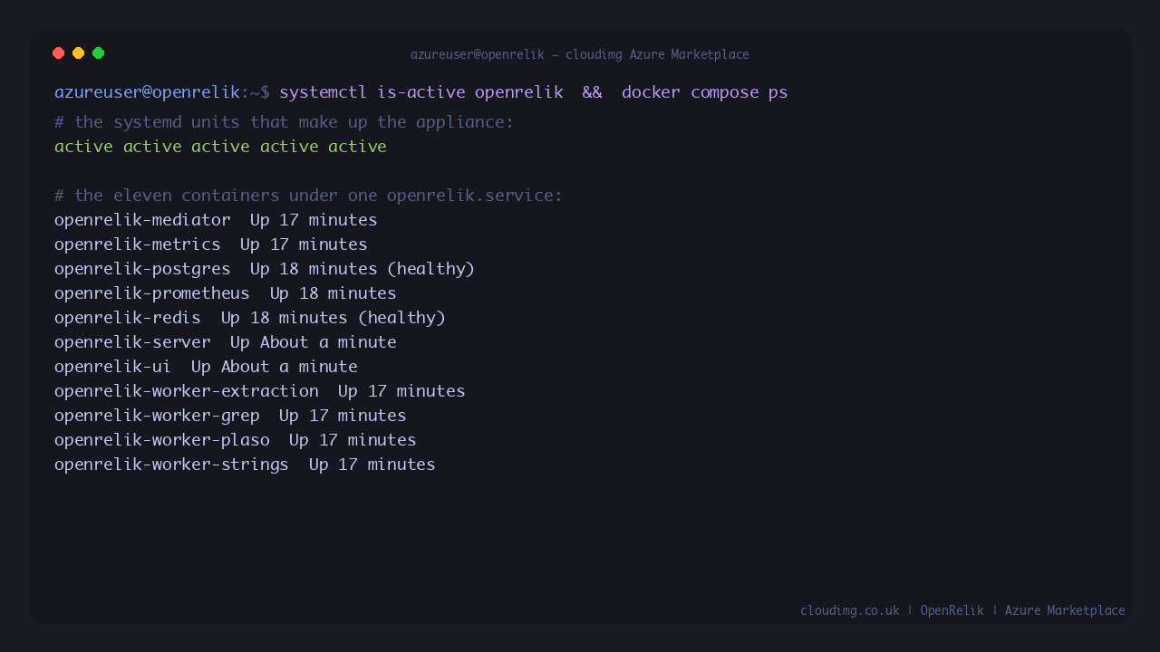This screenshot has width=1160, height=652.
Task: Click the cloudimg.co.uk footer text
Action: (x=849, y=610)
